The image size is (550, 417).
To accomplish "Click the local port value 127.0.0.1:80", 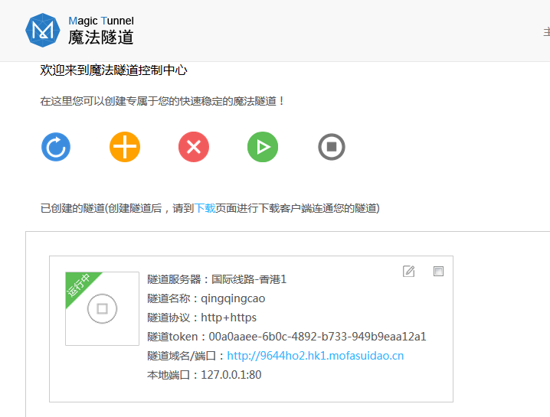I will pos(231,375).
